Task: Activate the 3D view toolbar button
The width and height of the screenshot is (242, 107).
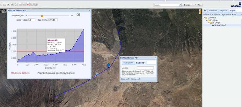Action: pyautogui.click(x=28, y=5)
